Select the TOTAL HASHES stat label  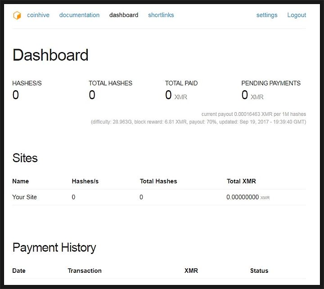(x=111, y=83)
